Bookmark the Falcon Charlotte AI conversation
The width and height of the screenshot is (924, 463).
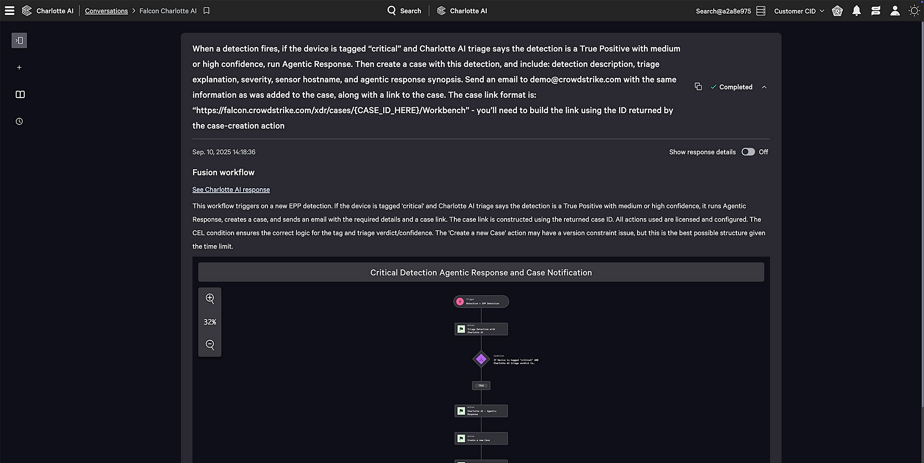[x=207, y=11]
